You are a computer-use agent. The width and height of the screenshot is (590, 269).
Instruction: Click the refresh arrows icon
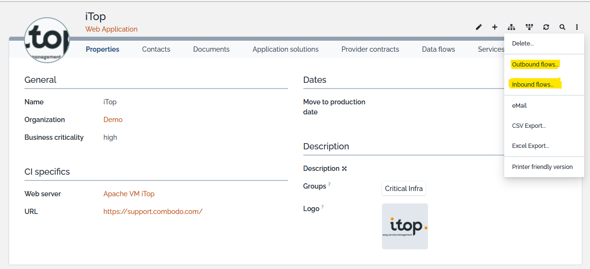click(x=546, y=27)
